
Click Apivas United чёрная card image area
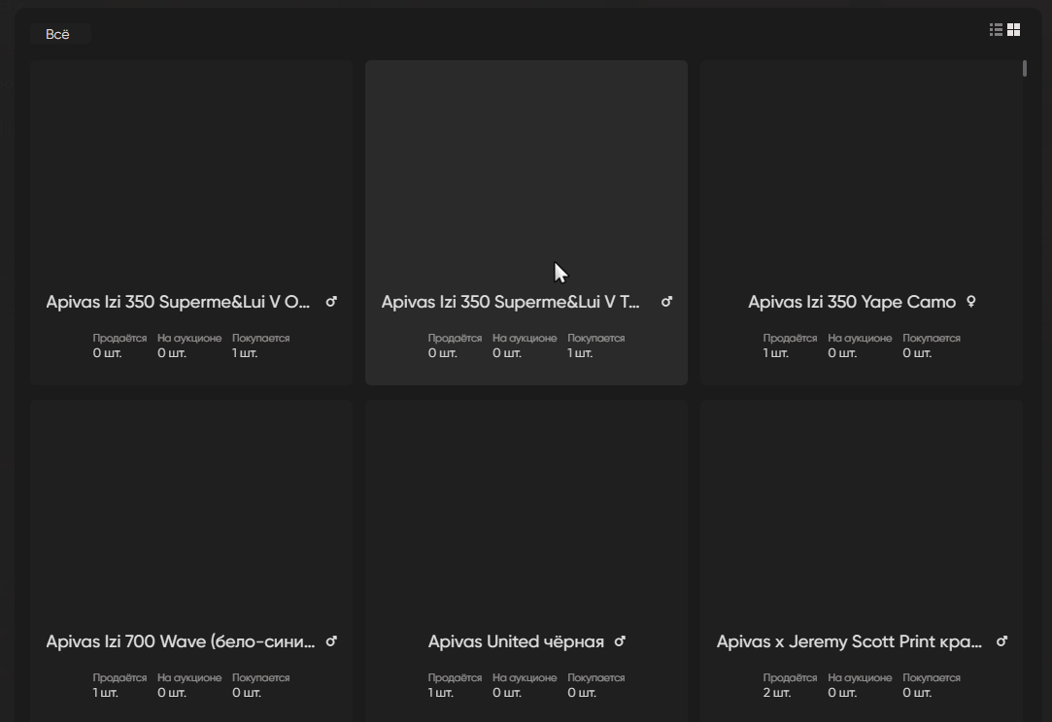[x=526, y=512]
